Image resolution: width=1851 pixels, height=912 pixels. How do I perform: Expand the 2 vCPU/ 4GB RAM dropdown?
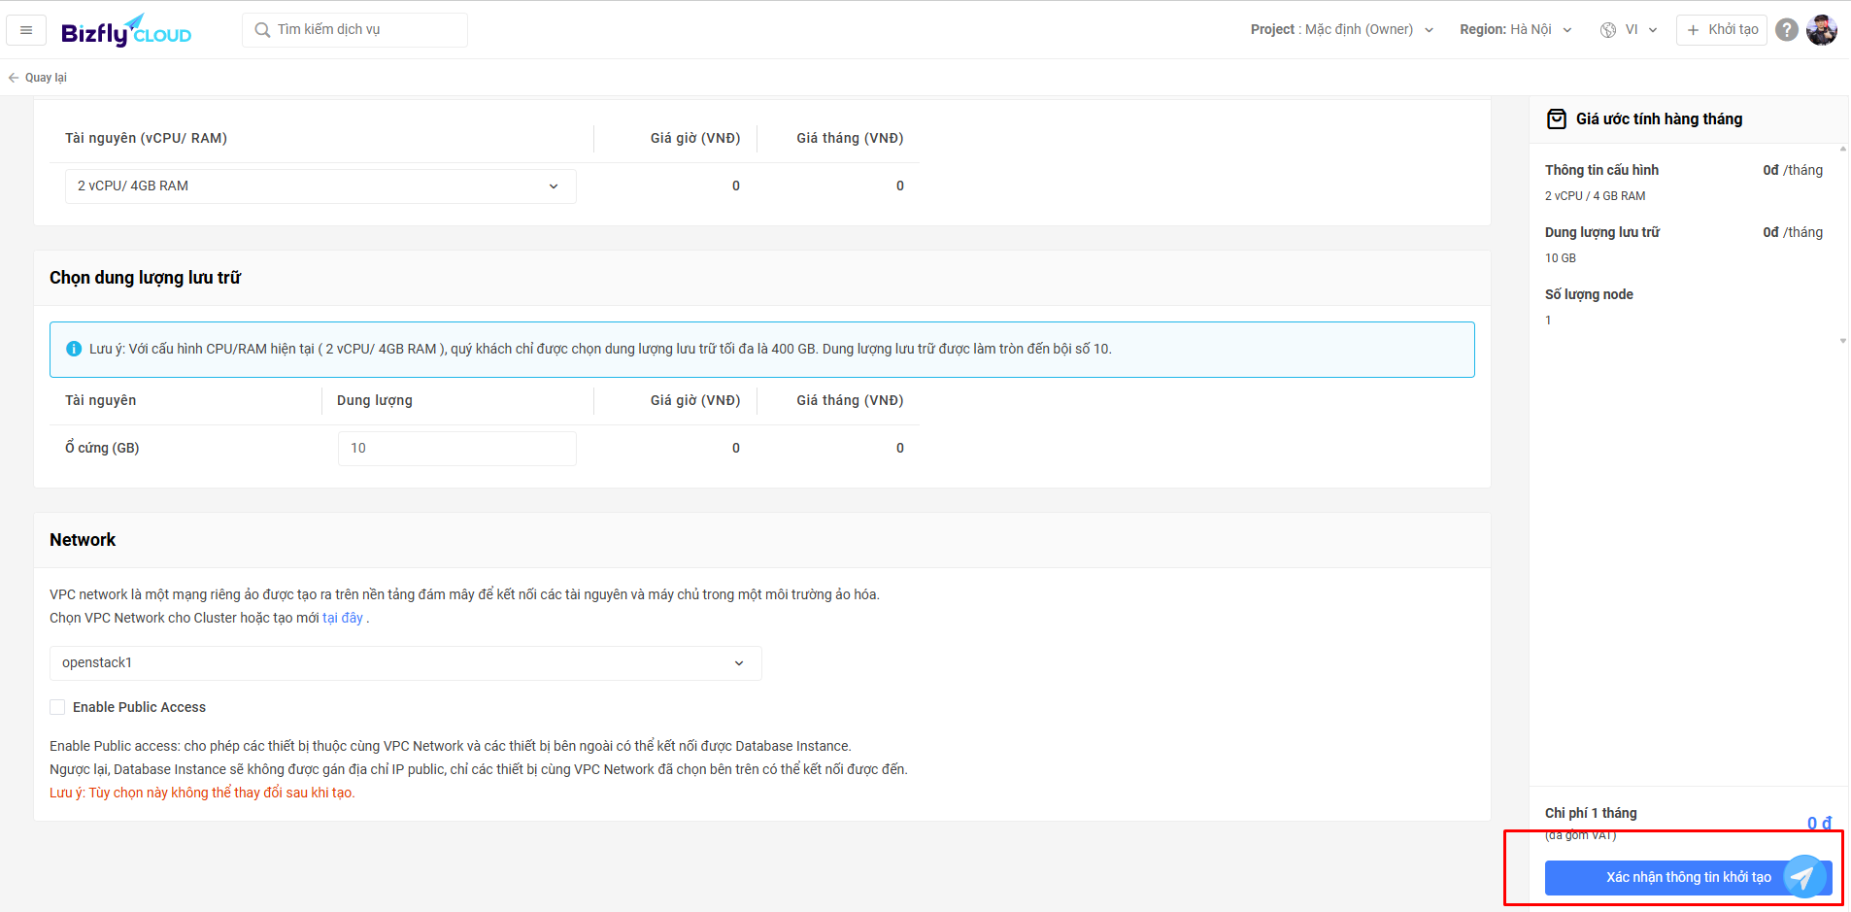click(x=320, y=186)
